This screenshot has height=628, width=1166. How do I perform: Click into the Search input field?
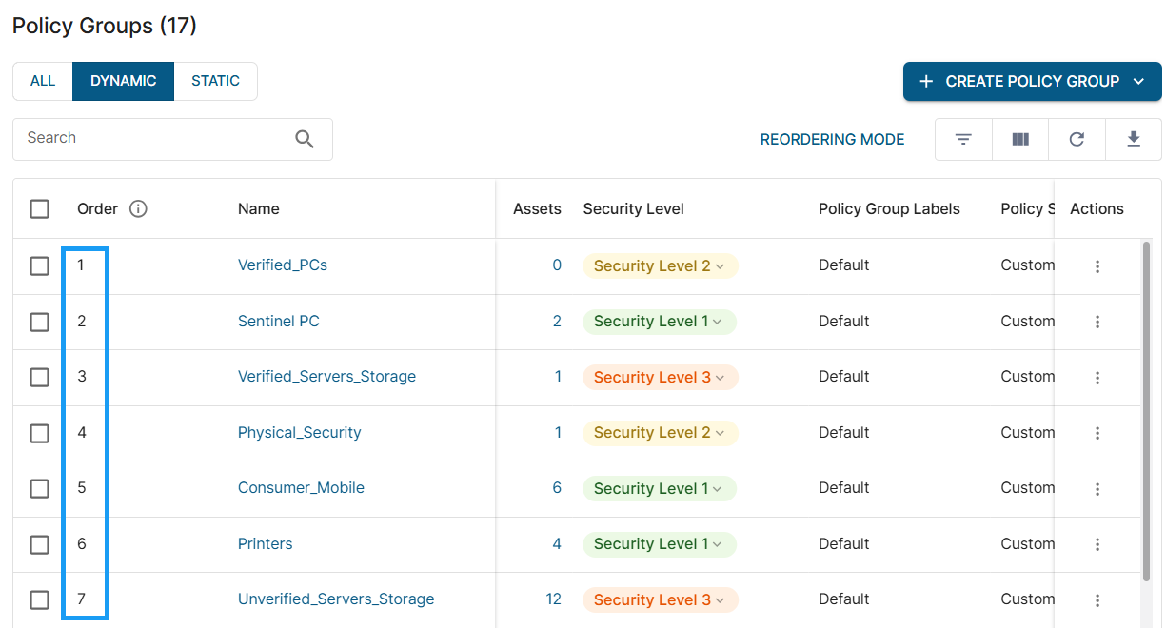[x=152, y=139]
